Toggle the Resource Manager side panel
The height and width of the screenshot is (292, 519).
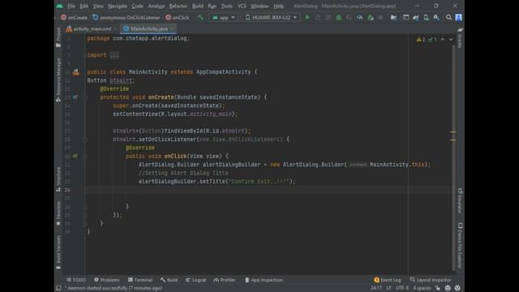coord(58,79)
